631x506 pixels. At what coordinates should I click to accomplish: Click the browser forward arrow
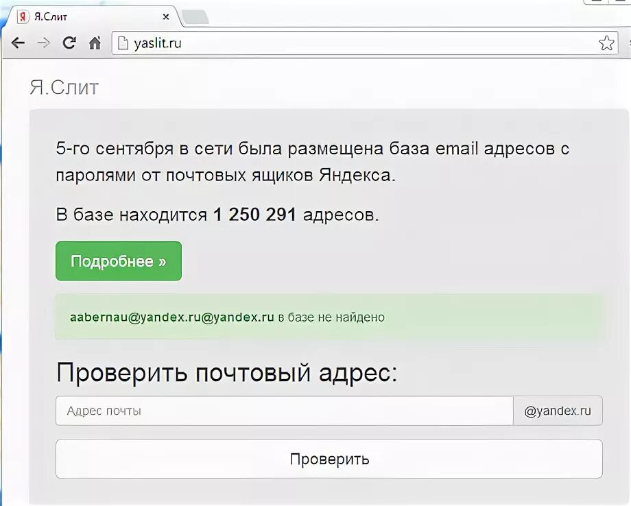(x=43, y=43)
